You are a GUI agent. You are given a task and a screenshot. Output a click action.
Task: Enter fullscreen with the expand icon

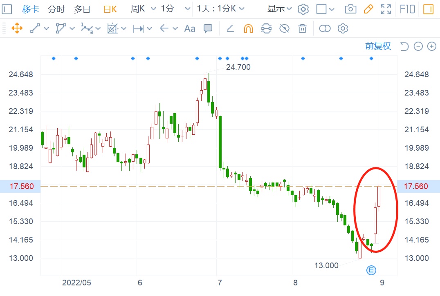[x=386, y=9]
